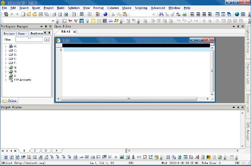The height and width of the screenshot is (166, 251).
Task: Apply filter with arrow button
Action: point(47,40)
